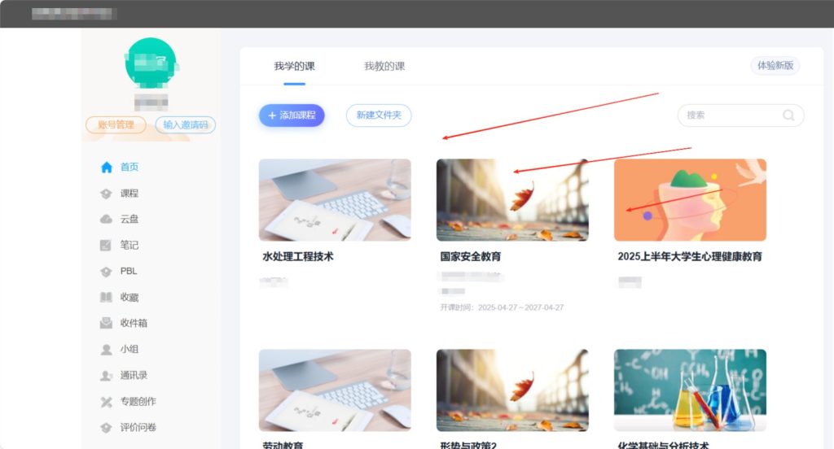The image size is (834, 449).
Task: Switch to the 我学的课 tab
Action: click(294, 66)
